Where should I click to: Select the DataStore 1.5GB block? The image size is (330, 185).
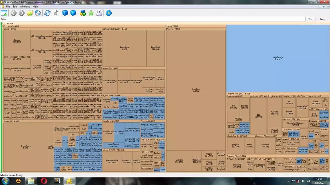124,48
